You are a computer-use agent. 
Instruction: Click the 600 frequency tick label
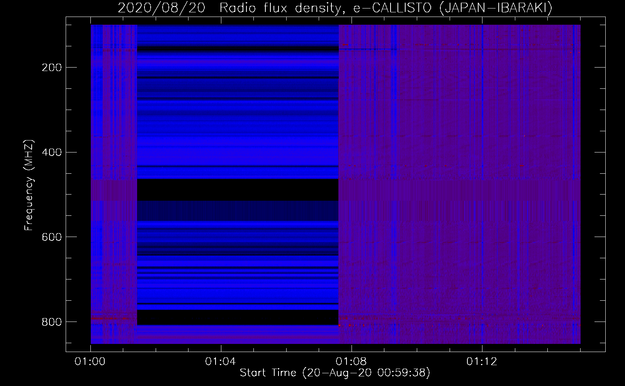51,237
